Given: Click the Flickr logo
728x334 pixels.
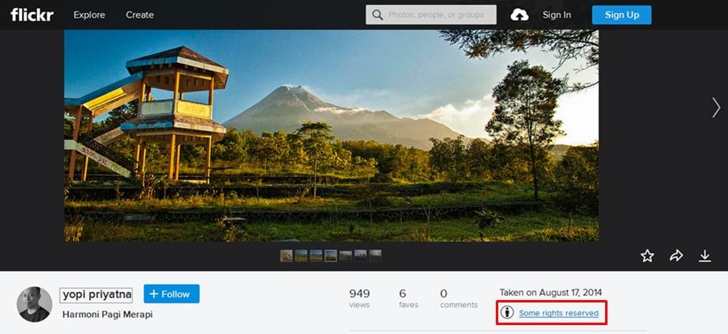Looking at the screenshot, I should tap(32, 15).
